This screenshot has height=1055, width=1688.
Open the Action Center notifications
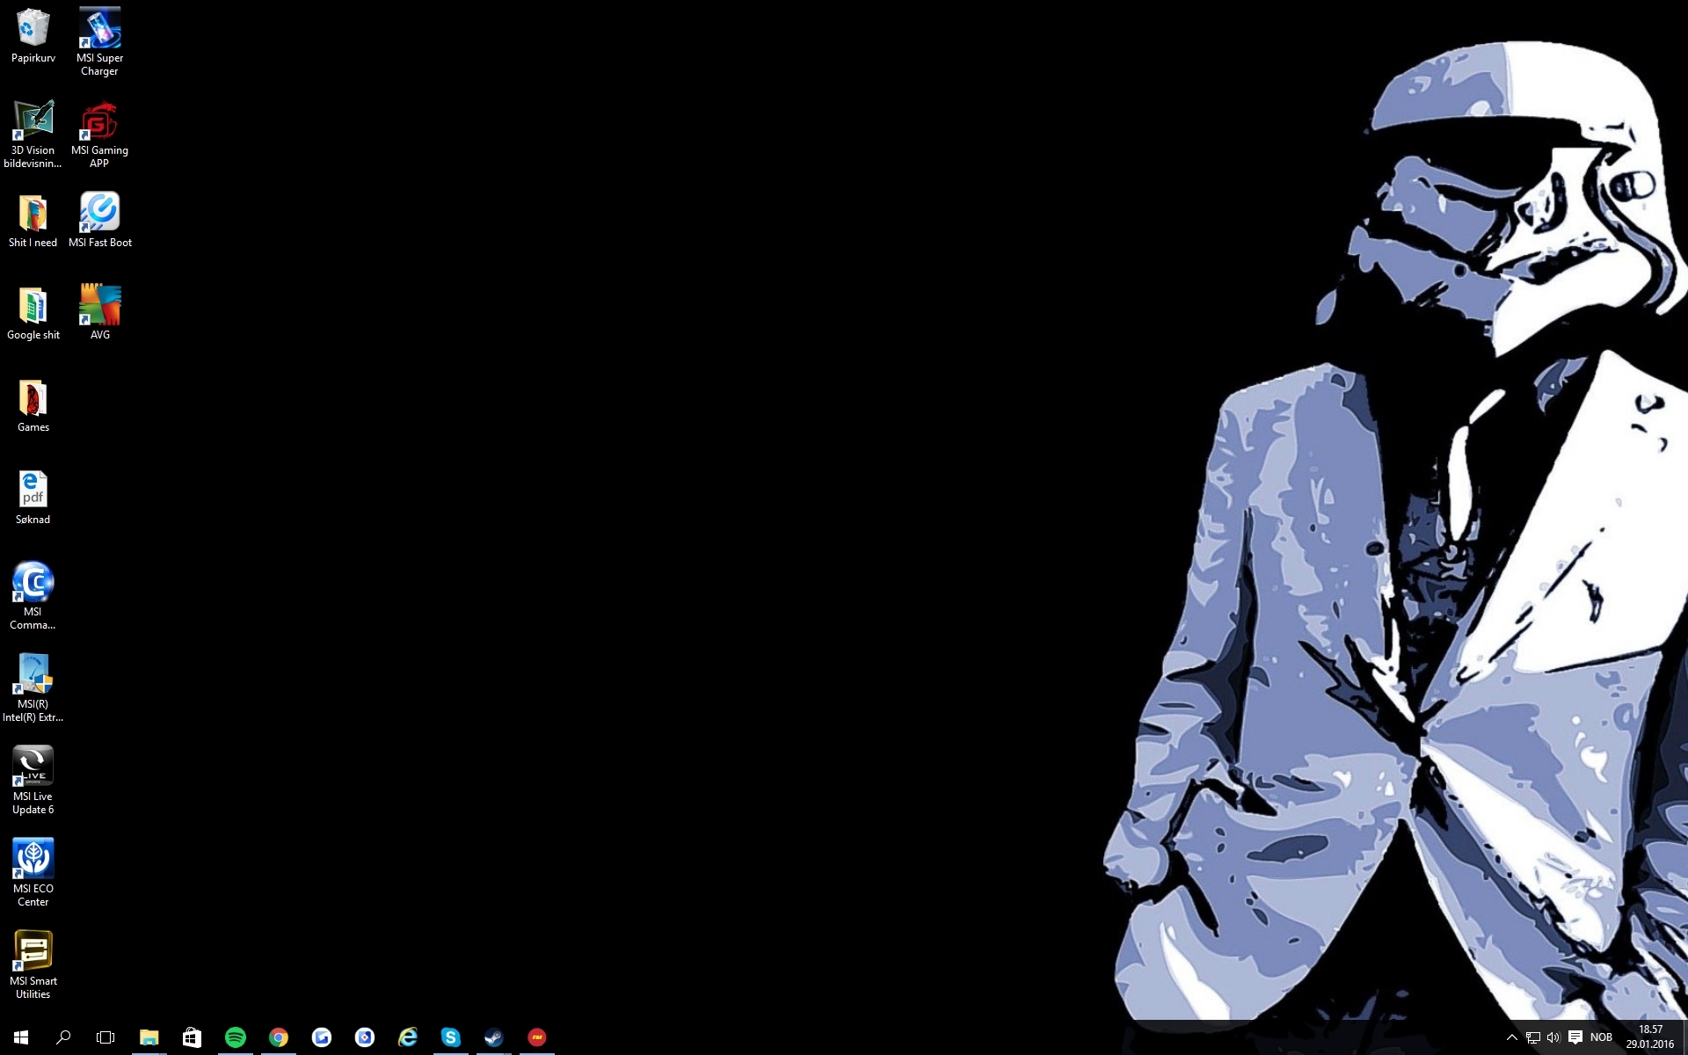click(x=1575, y=1037)
